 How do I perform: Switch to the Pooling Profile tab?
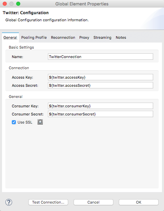click(34, 37)
